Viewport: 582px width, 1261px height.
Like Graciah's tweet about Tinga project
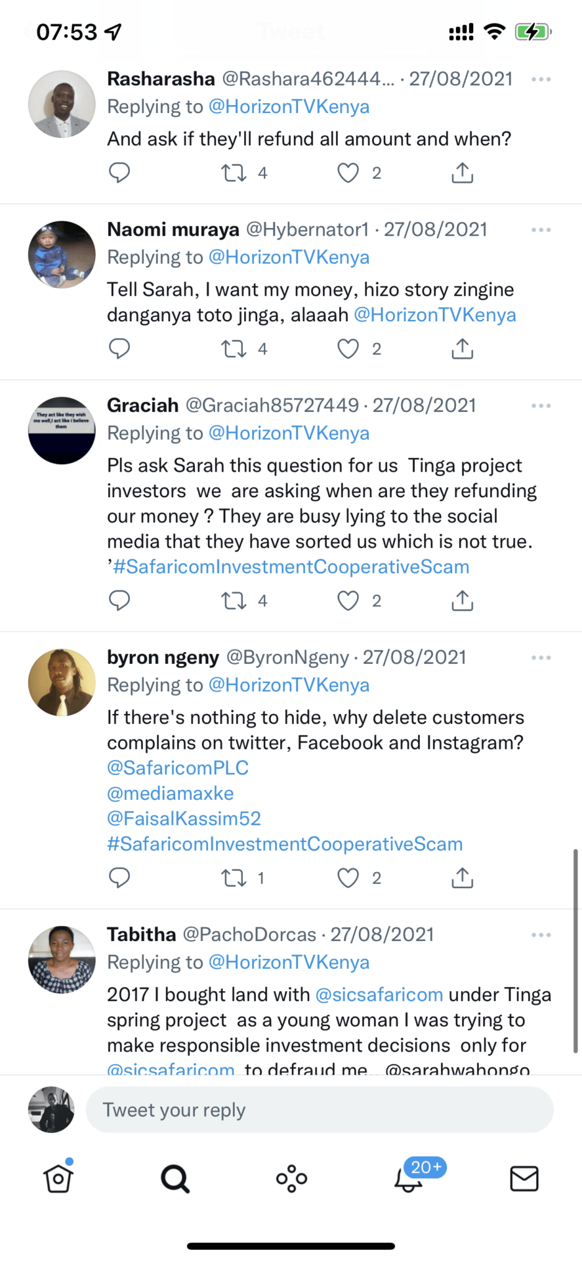tap(348, 600)
